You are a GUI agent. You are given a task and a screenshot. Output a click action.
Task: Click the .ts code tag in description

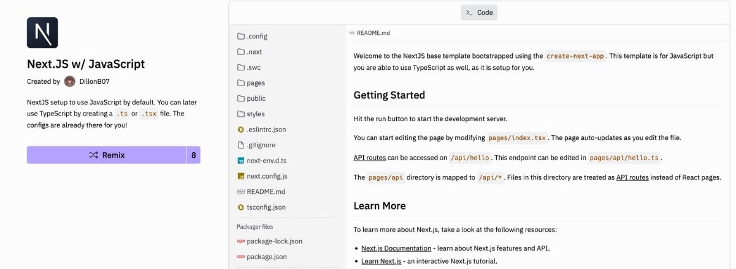point(122,114)
